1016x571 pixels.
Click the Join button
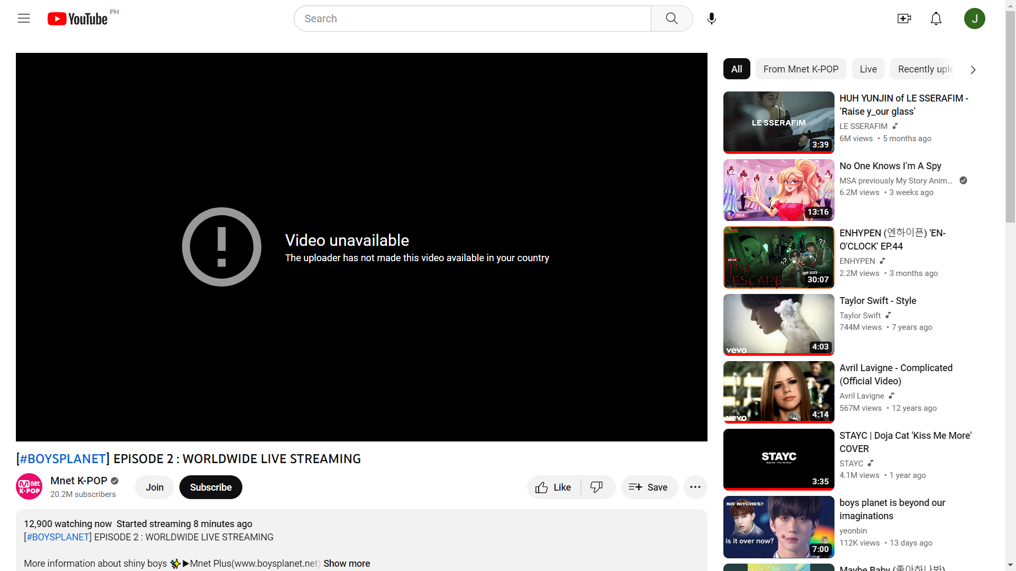click(x=155, y=487)
